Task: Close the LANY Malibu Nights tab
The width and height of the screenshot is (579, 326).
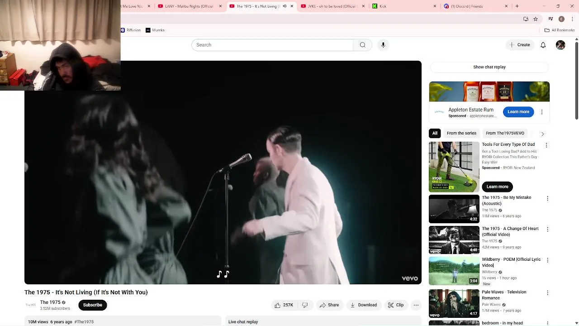Action: [220, 6]
